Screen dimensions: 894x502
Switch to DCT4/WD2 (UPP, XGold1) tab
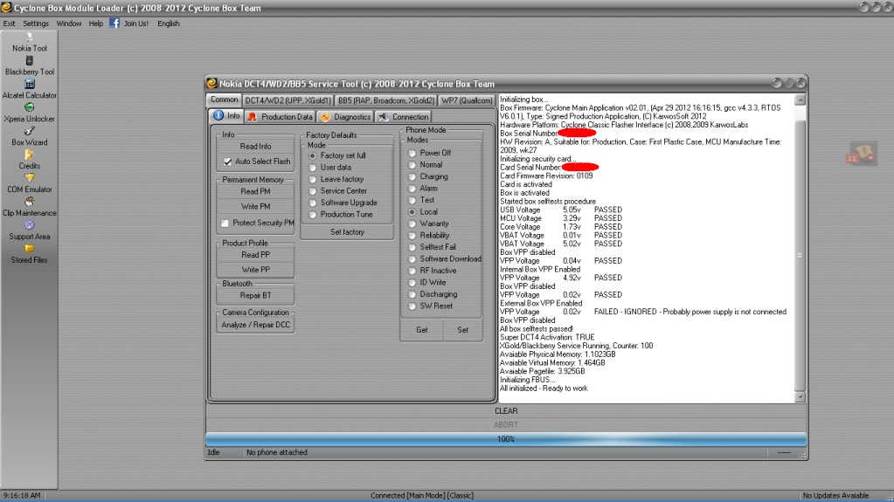[288, 100]
